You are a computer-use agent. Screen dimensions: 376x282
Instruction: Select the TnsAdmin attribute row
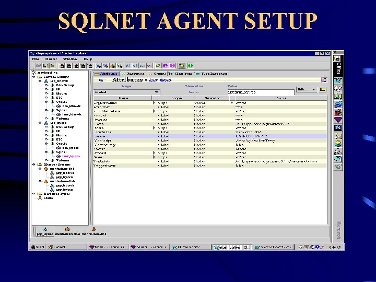(x=210, y=161)
